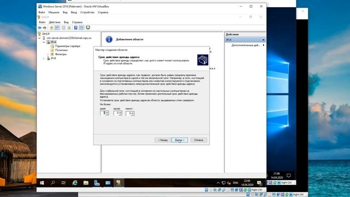The height and width of the screenshot is (197, 350).
Task: Toggle the show/hide action pane toolbar icon
Action: tap(81, 28)
